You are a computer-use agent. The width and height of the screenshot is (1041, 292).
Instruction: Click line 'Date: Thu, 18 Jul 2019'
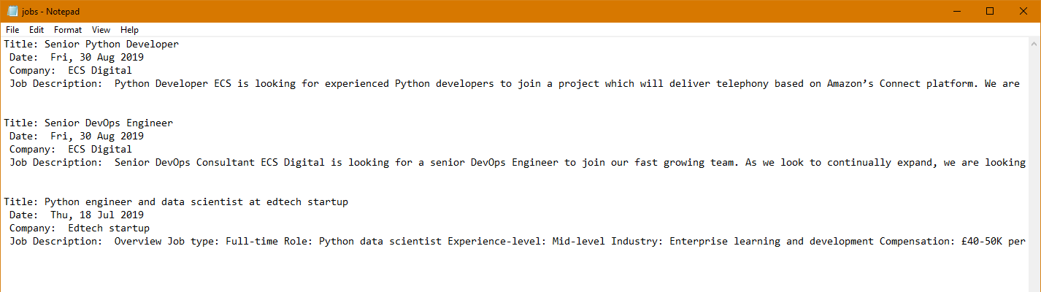click(77, 215)
